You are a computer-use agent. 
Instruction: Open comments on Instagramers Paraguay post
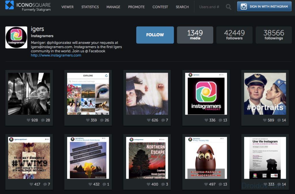[x=220, y=120]
